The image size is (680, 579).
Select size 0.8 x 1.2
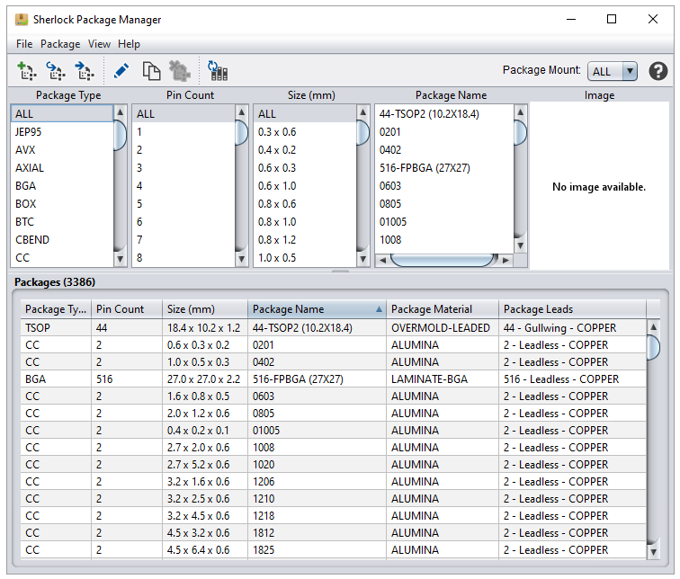pyautogui.click(x=304, y=240)
